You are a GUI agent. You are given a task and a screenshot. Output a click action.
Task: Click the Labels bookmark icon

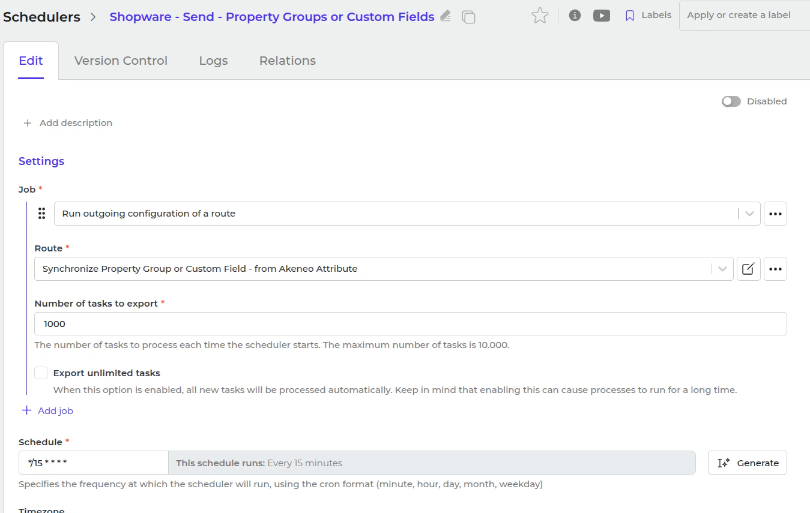click(x=630, y=16)
